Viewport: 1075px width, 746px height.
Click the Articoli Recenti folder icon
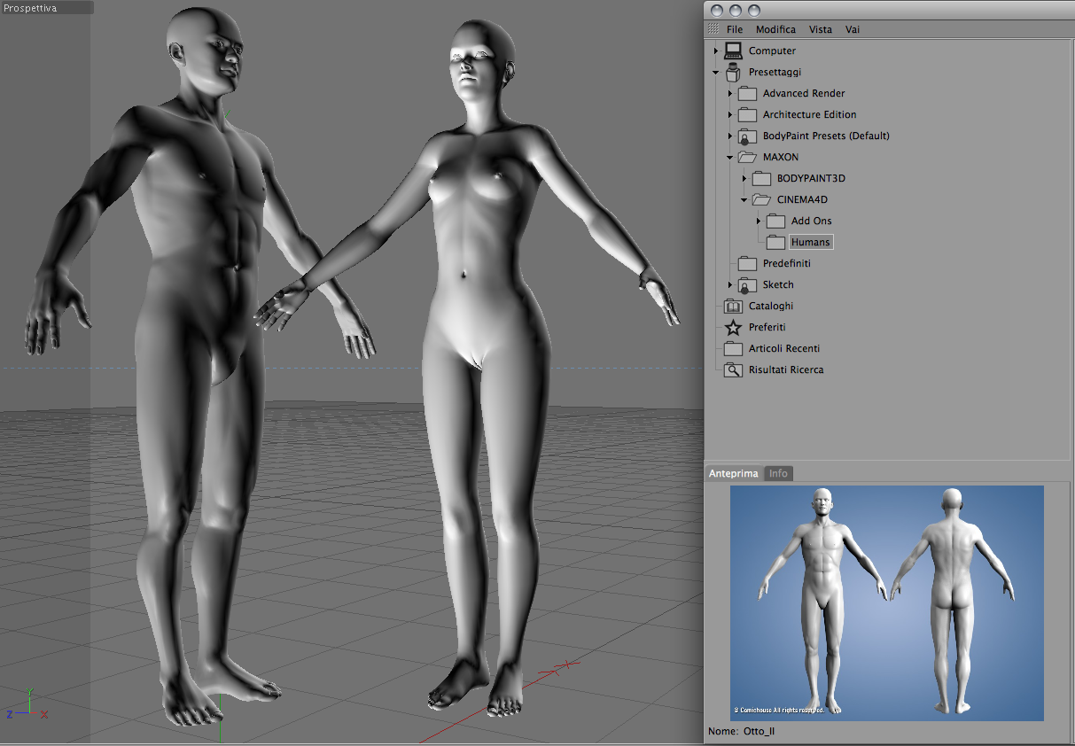coord(733,348)
